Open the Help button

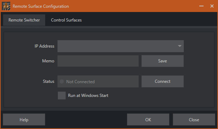(x=24, y=119)
